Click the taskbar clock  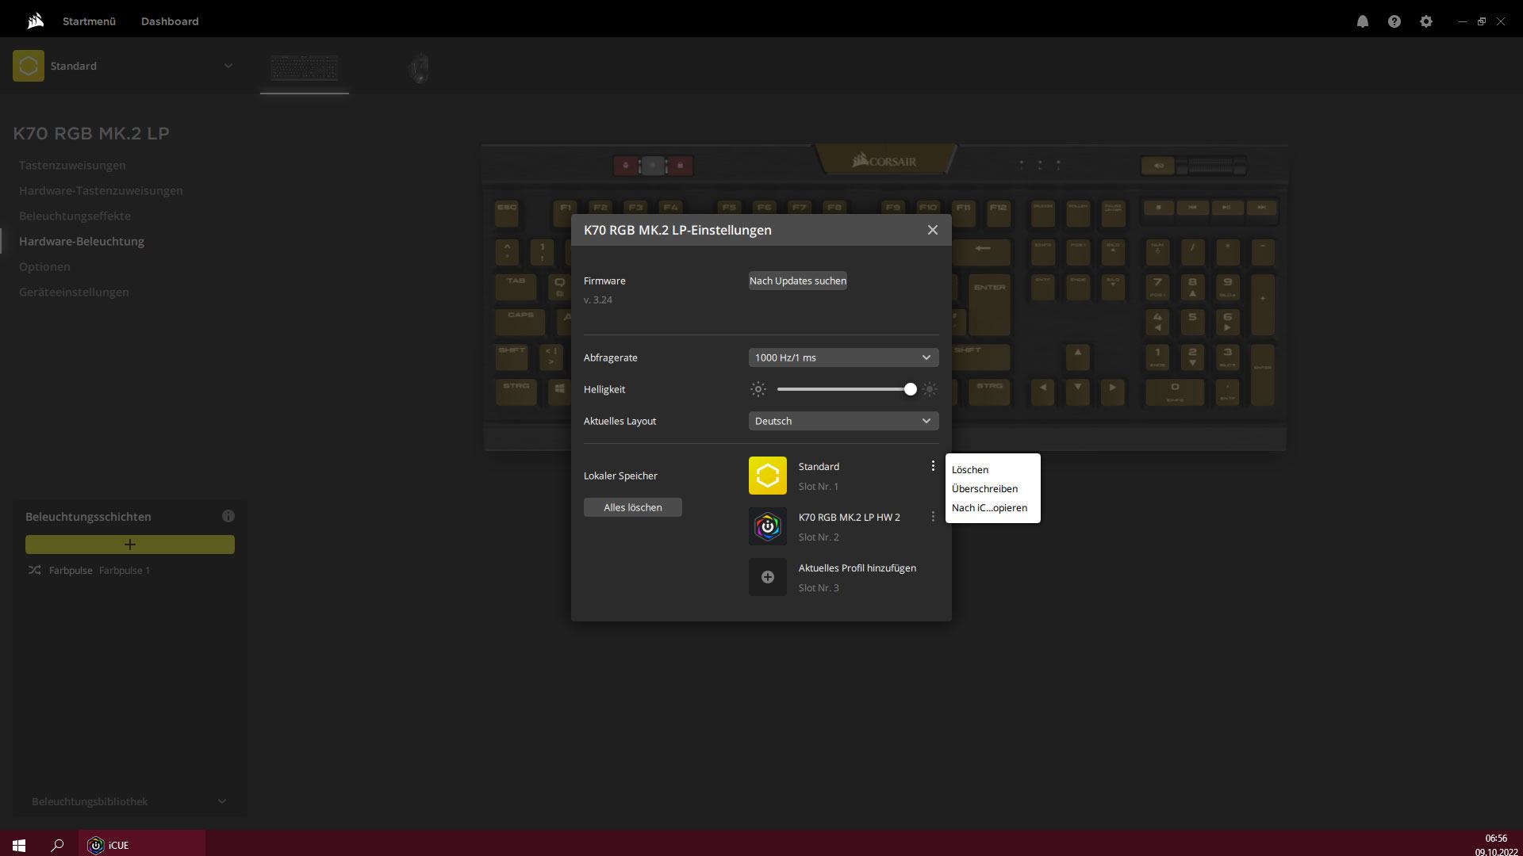[1496, 845]
